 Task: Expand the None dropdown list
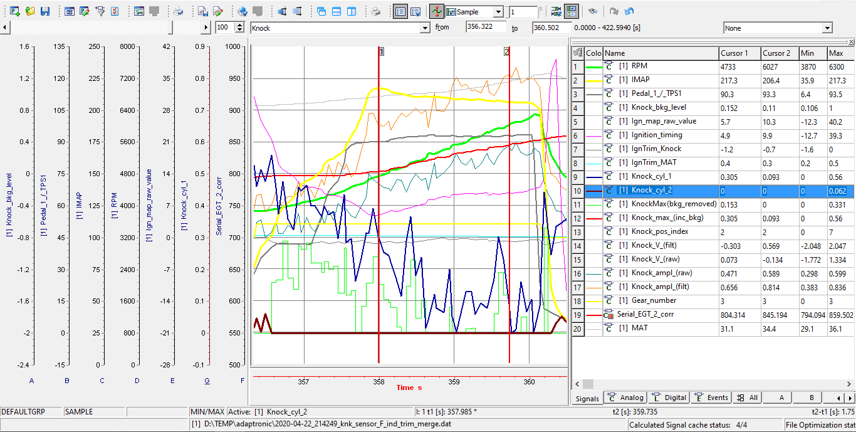827,28
